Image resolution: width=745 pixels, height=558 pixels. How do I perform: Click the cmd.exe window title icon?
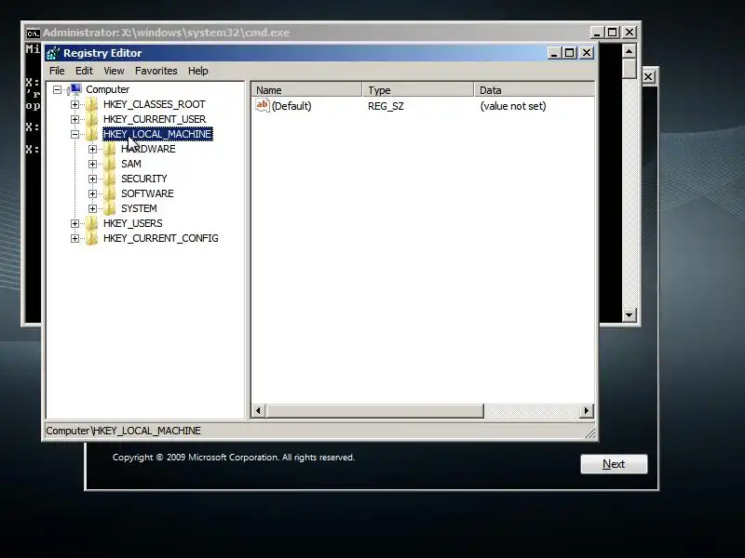point(33,33)
